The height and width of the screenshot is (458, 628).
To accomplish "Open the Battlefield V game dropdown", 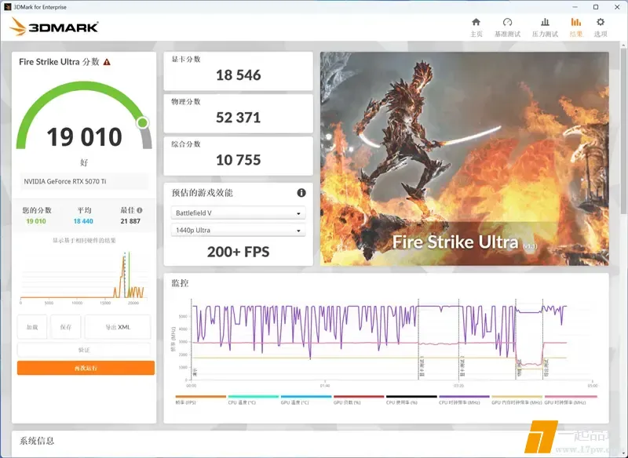I will (x=238, y=213).
